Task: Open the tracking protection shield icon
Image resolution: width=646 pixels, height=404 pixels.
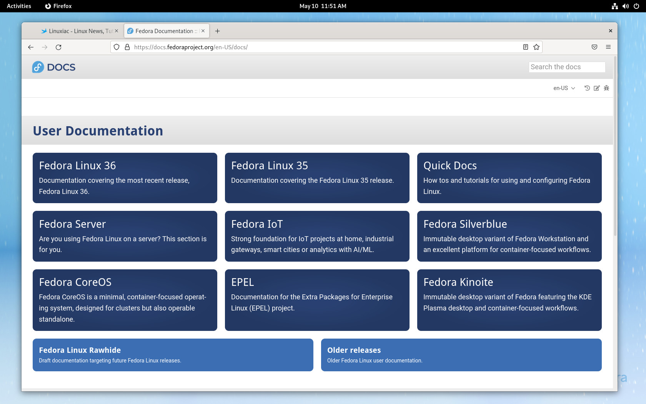Action: click(x=117, y=47)
